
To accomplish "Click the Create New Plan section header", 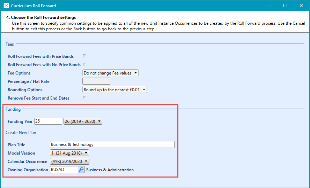I will [21, 133].
